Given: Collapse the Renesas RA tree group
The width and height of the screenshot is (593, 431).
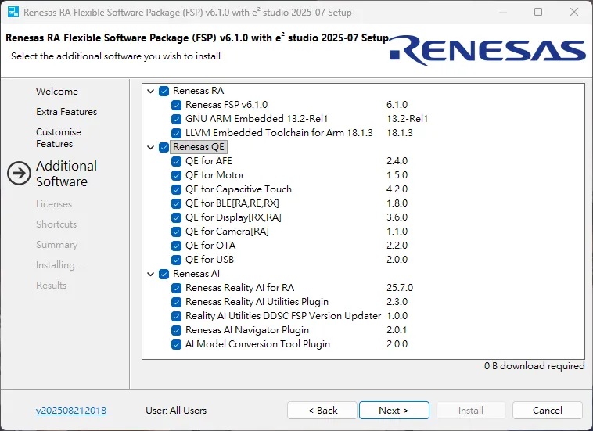Looking at the screenshot, I should 151,91.
